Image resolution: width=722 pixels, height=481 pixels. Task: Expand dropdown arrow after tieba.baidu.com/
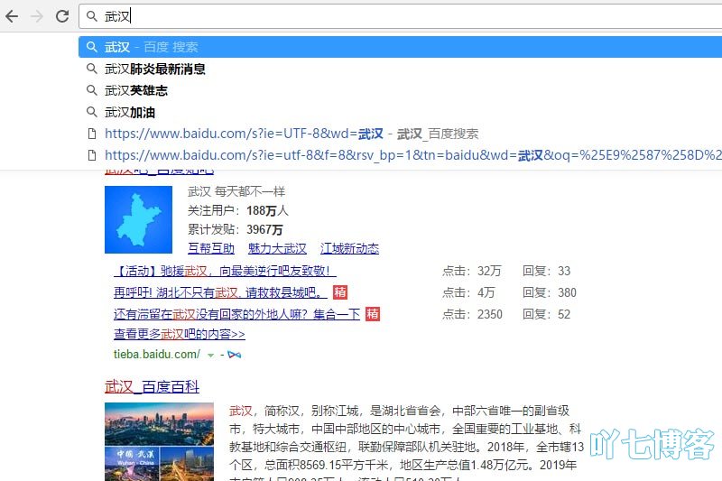click(x=211, y=356)
